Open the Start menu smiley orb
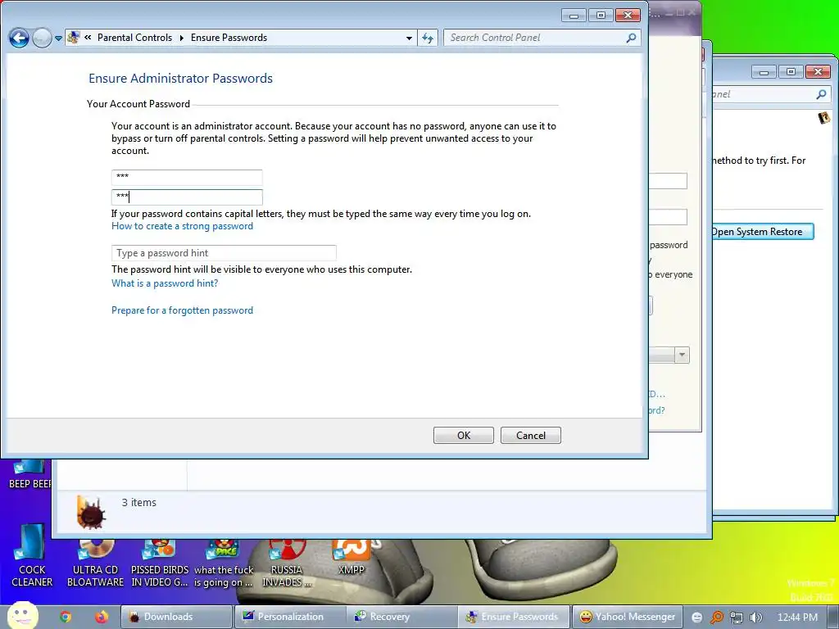Image resolution: width=839 pixels, height=629 pixels. tap(21, 615)
